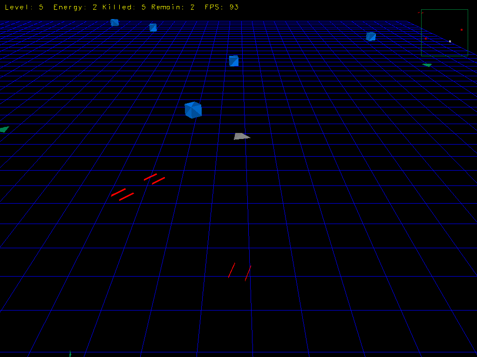Viewport: 477px width, 357px height.
Task: Click the gray player ship
Action: (x=241, y=136)
